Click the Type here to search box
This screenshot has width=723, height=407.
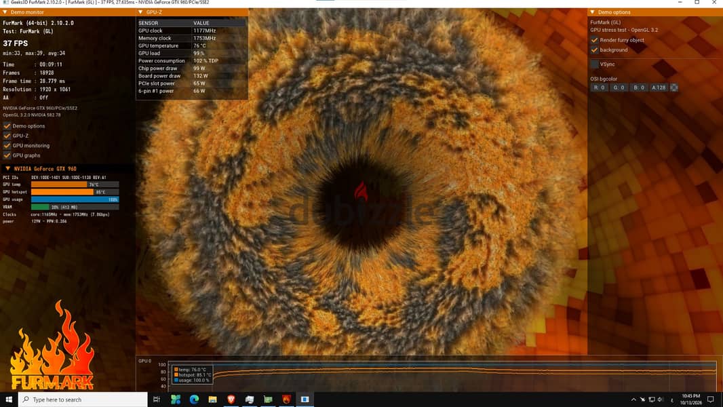[x=83, y=400]
